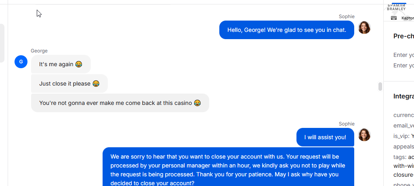
Task: Select the blue-underlined active tab in details panel
Action: (x=399, y=3)
